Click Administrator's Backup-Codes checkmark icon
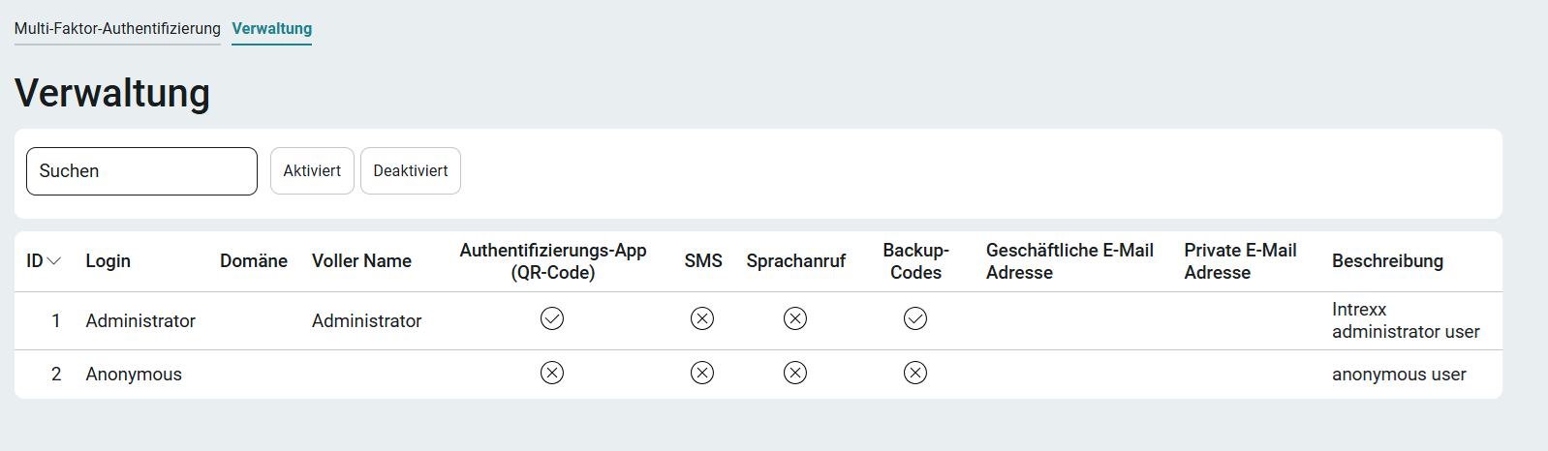This screenshot has width=1548, height=451. pos(915,318)
